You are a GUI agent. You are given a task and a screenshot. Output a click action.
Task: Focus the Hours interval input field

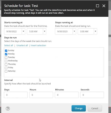(x=41, y=95)
